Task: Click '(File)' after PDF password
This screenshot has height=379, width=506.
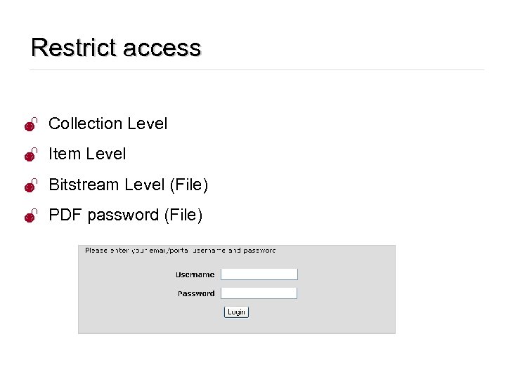Action: tap(183, 215)
